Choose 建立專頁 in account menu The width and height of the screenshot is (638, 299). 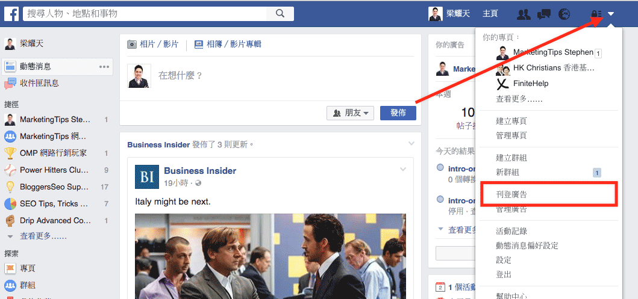511,121
